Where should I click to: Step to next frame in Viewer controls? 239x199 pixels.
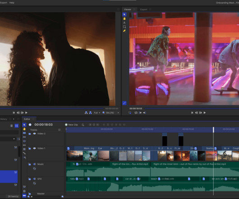pyautogui.click(x=201, y=113)
